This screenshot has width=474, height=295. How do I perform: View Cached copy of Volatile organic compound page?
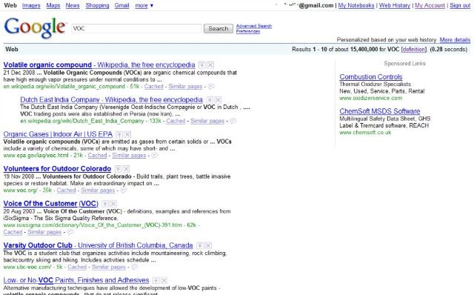click(153, 87)
